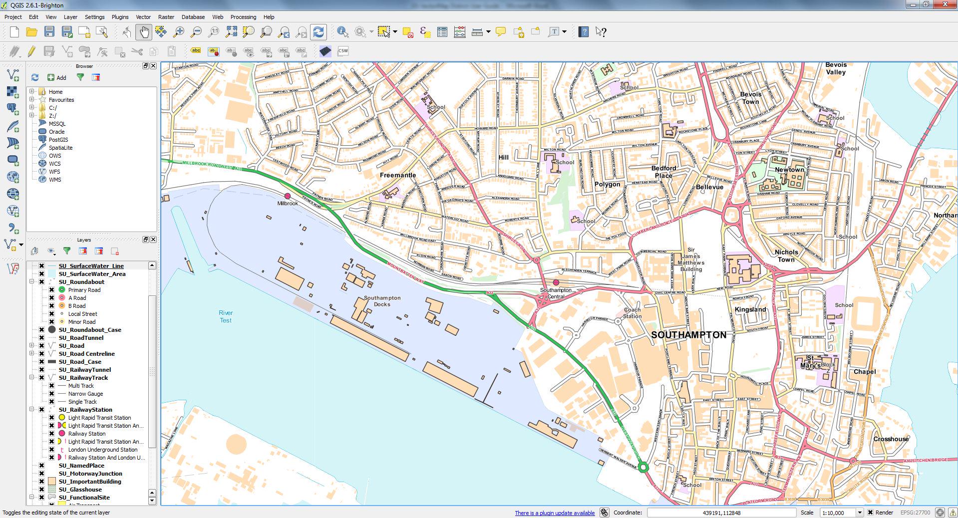Open the Help Contents book icon
Screen dimensions: 958x518
(583, 32)
